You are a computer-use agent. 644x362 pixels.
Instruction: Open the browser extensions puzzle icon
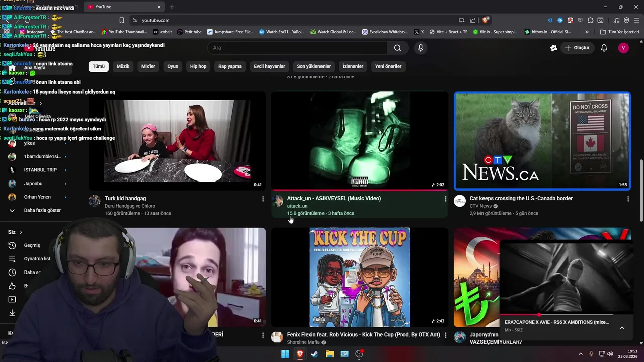click(591, 20)
